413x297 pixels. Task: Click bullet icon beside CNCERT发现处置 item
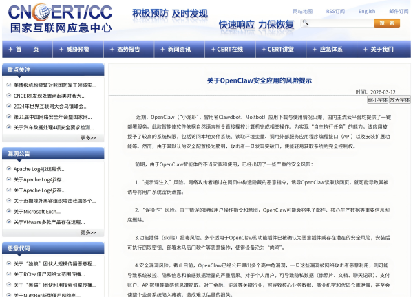click(9, 96)
